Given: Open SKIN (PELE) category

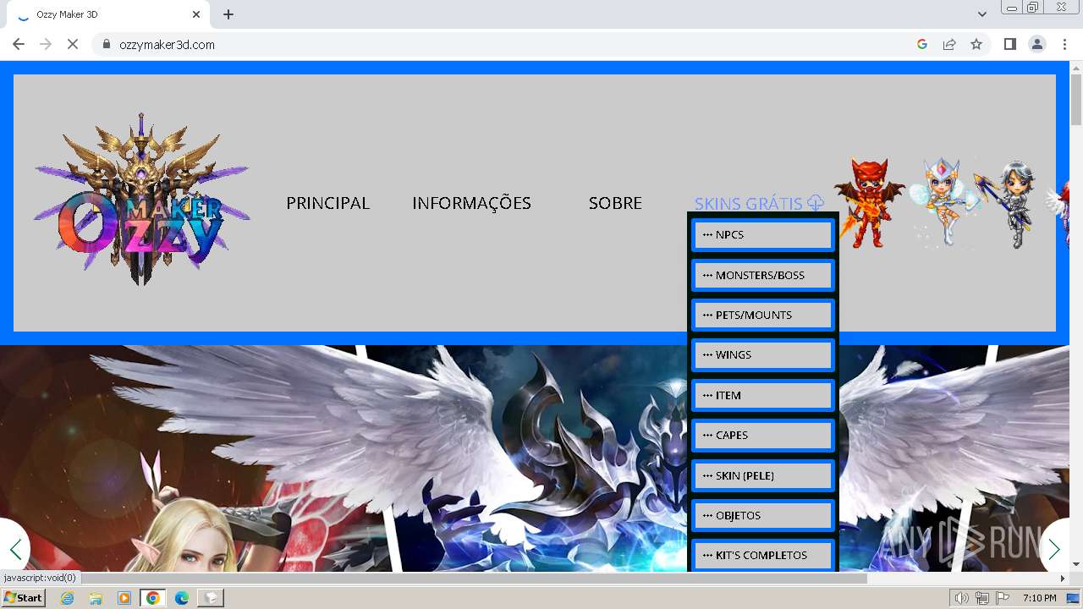Looking at the screenshot, I should pyautogui.click(x=763, y=475).
